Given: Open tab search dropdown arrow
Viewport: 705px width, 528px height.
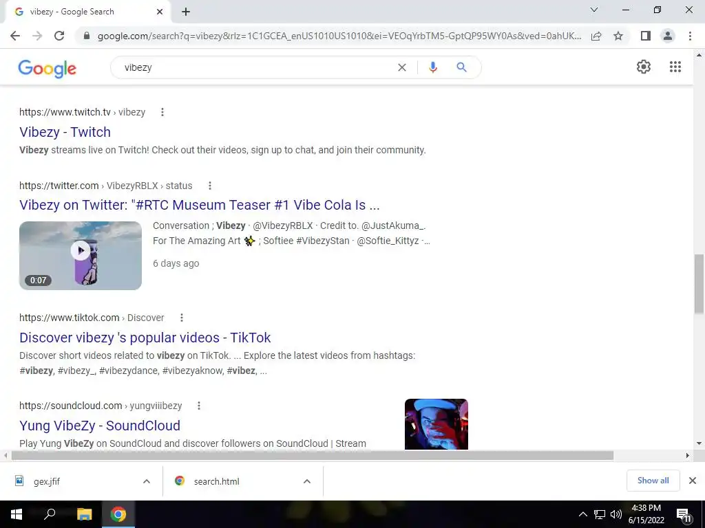Looking at the screenshot, I should click(x=594, y=10).
